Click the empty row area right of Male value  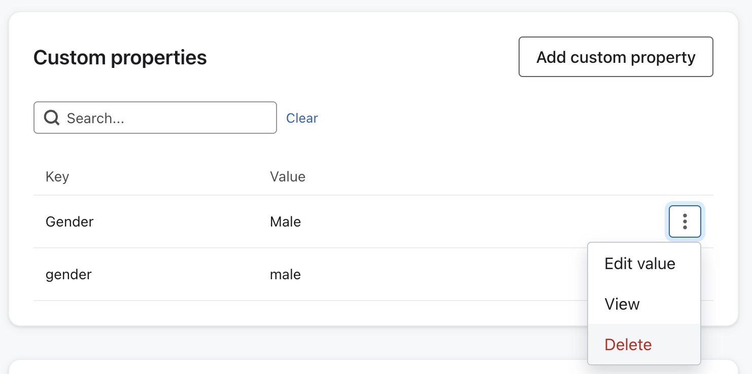(457, 221)
